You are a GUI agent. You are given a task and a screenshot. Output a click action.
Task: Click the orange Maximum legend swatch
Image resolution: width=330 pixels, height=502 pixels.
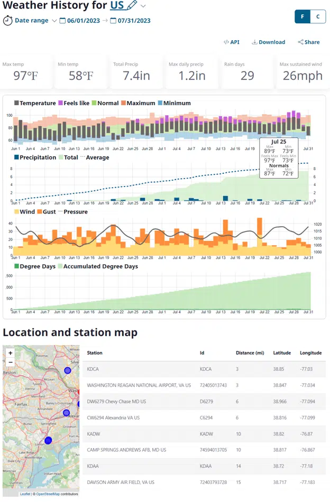[123, 103]
